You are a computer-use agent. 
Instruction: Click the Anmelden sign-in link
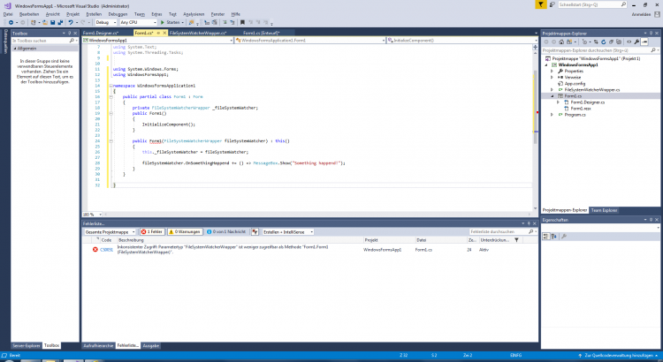tap(641, 14)
